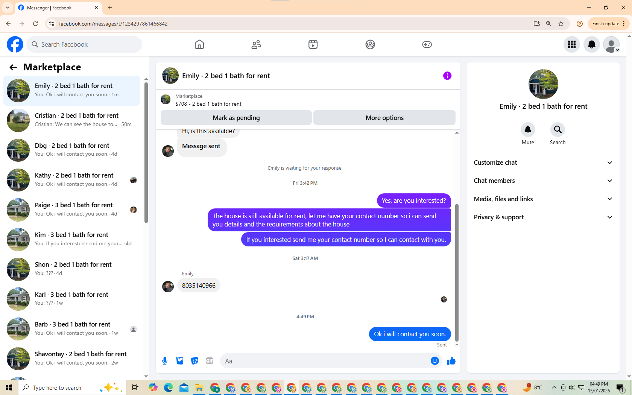
Task: Click the 'Yes, are you interested?' message
Action: [414, 201]
